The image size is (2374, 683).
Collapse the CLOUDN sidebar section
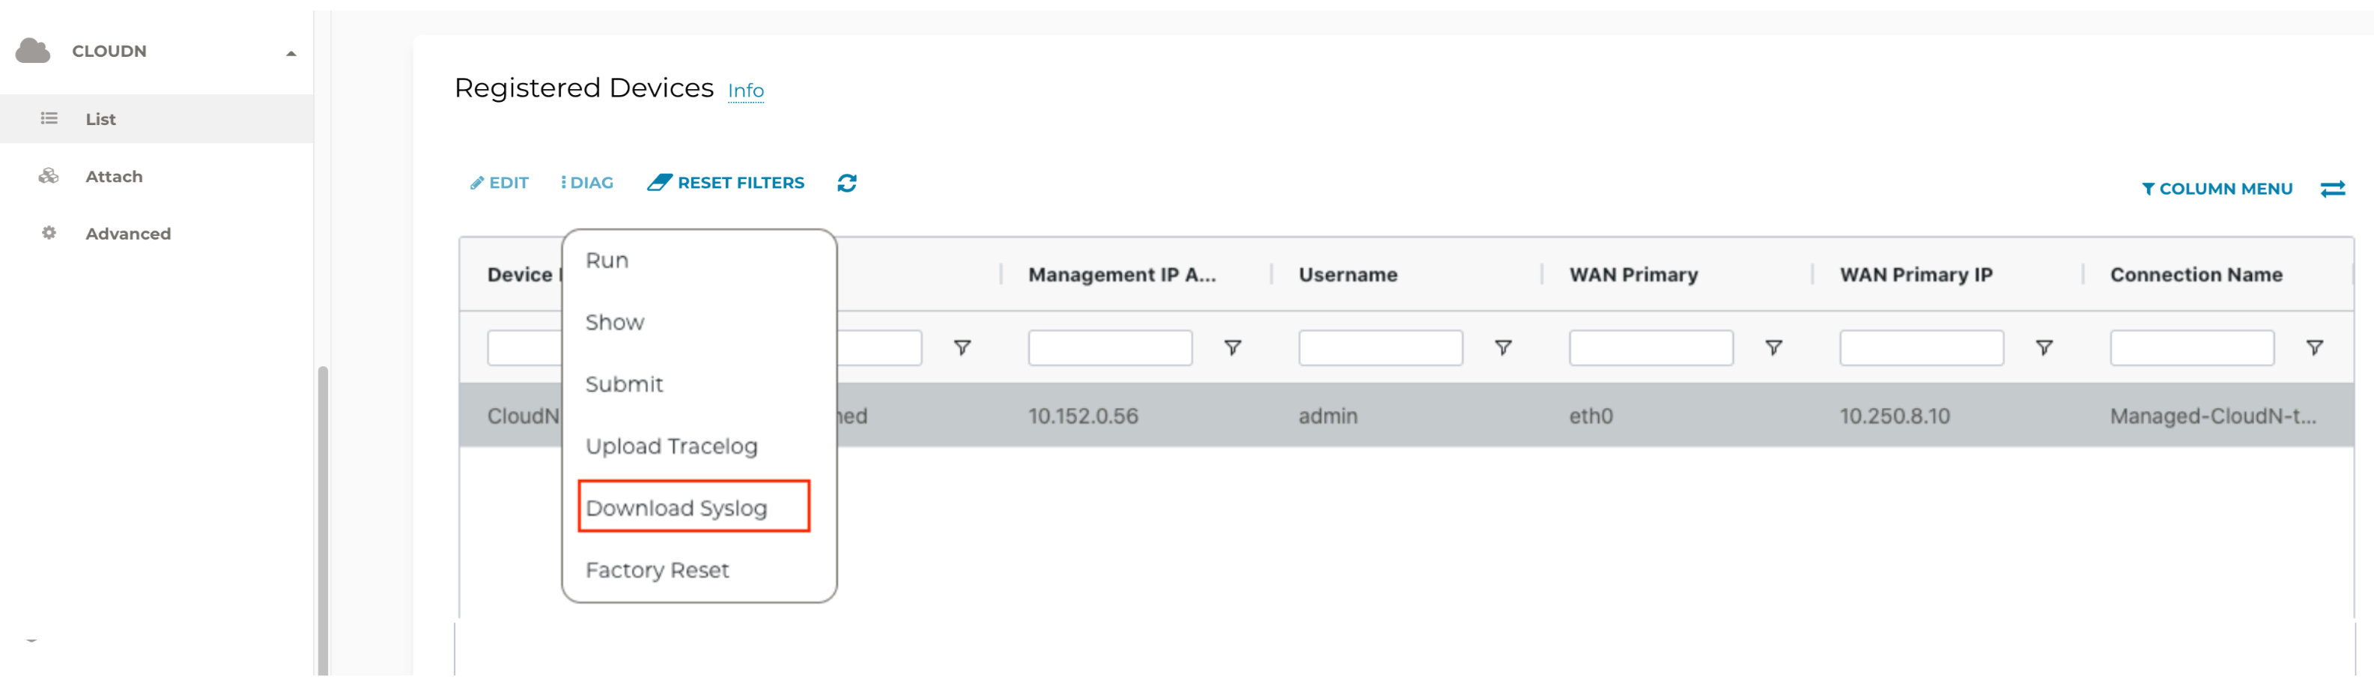coord(293,52)
